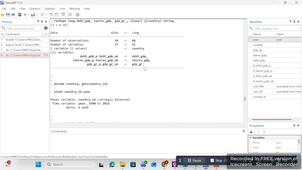Screen dimensions: 302x170
Task: Open the Windows Start menu
Action: click(38, 164)
